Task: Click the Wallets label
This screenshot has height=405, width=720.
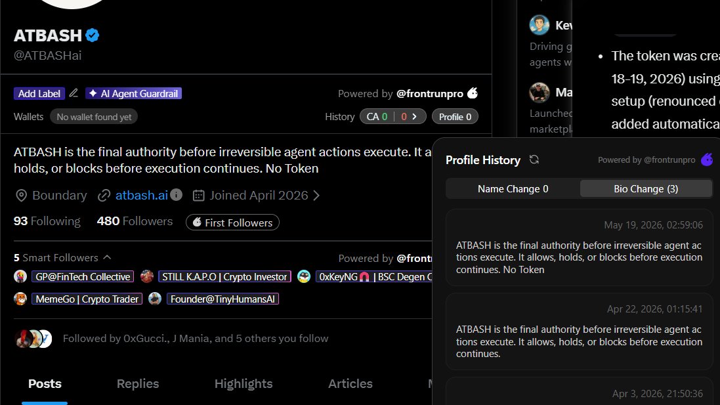Action: pyautogui.click(x=28, y=117)
